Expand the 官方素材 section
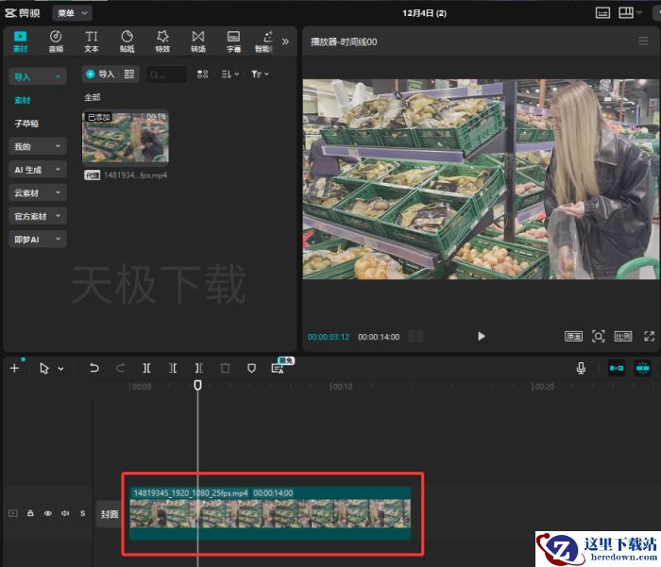 (38, 216)
